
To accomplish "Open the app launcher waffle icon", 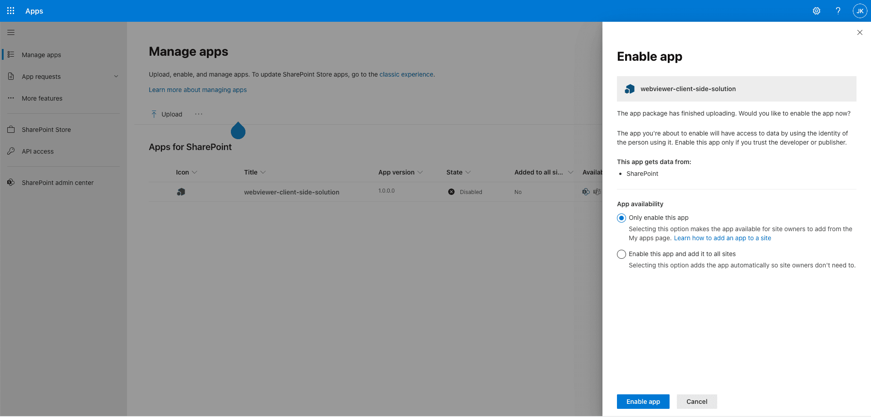I will pyautogui.click(x=11, y=11).
